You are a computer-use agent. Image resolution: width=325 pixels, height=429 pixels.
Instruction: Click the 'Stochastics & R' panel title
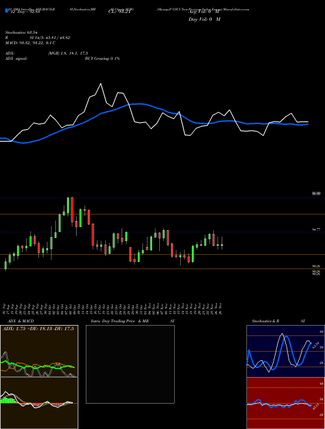click(x=265, y=321)
